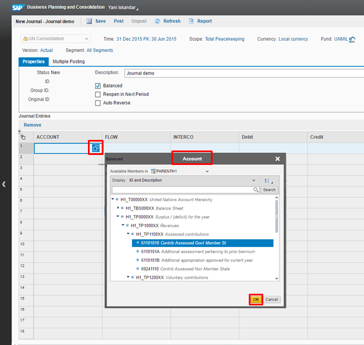Image resolution: width=364 pixels, height=345 pixels.
Task: Open the member selector icon in ACCOUNT cell
Action: coord(96,148)
